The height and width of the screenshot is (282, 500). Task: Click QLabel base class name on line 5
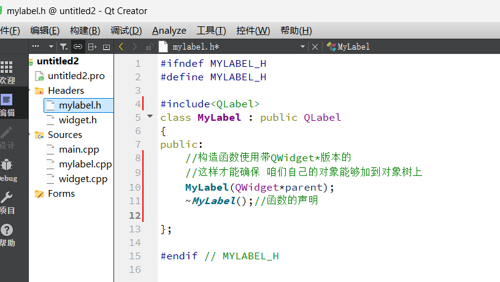(322, 118)
